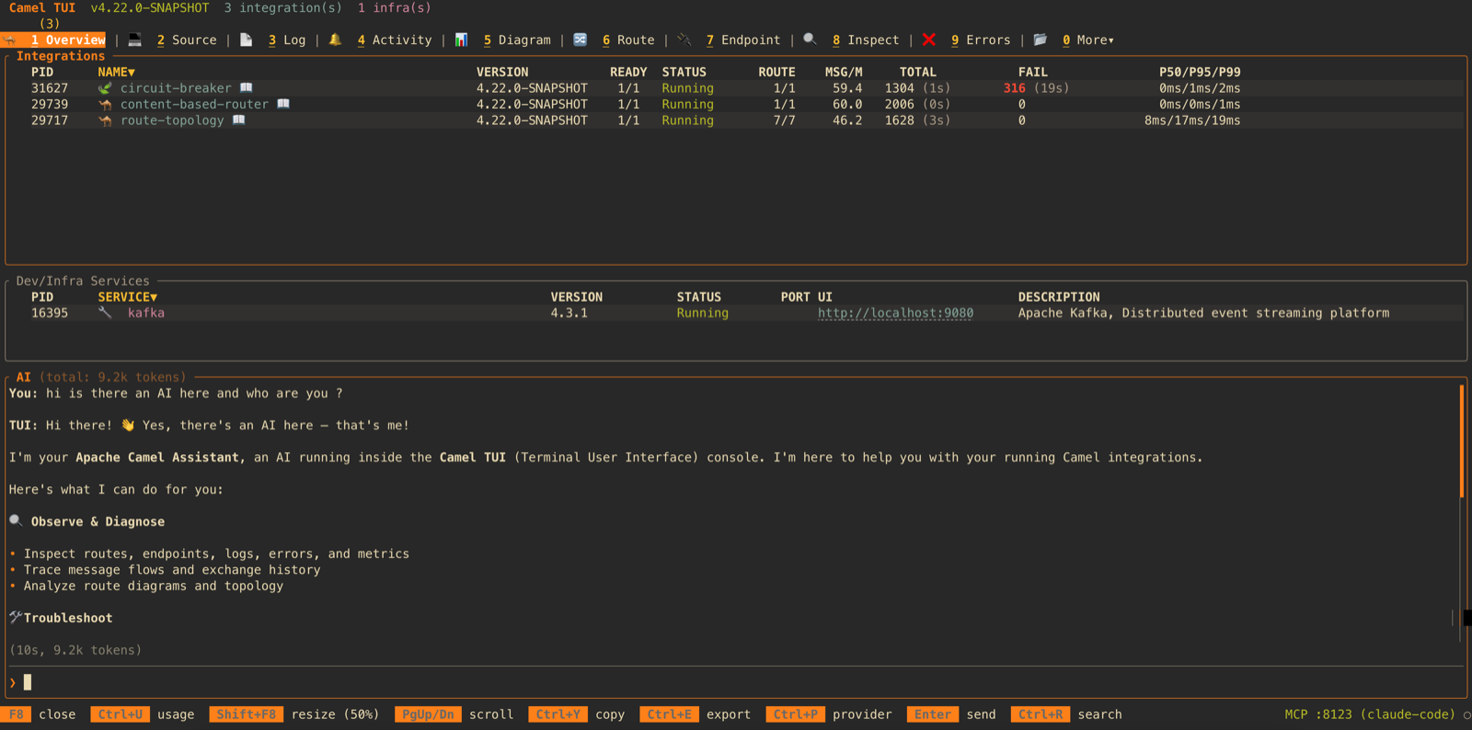Open the 9 Errors tab
This screenshot has height=730, width=1472.
(981, 40)
